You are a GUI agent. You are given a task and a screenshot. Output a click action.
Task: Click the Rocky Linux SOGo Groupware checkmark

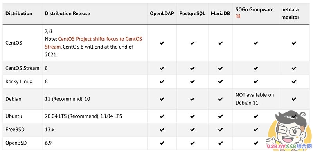(x=255, y=81)
